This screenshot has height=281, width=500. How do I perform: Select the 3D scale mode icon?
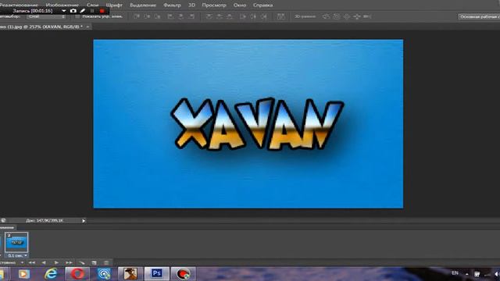367,16
